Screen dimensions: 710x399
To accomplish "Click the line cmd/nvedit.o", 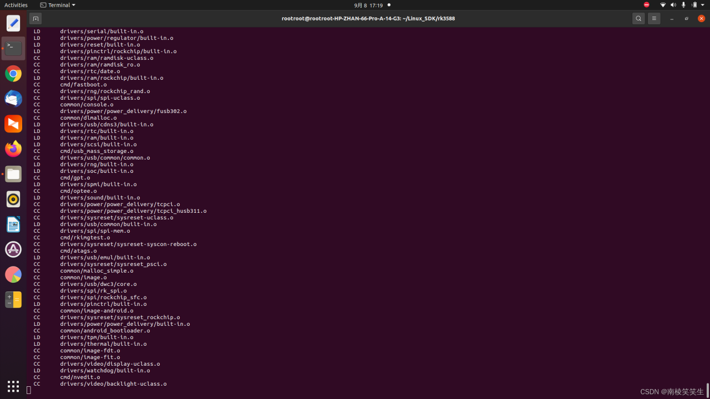I will pos(80,377).
